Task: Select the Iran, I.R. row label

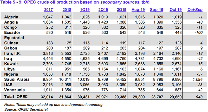Action: pyautogui.click(x=12, y=54)
